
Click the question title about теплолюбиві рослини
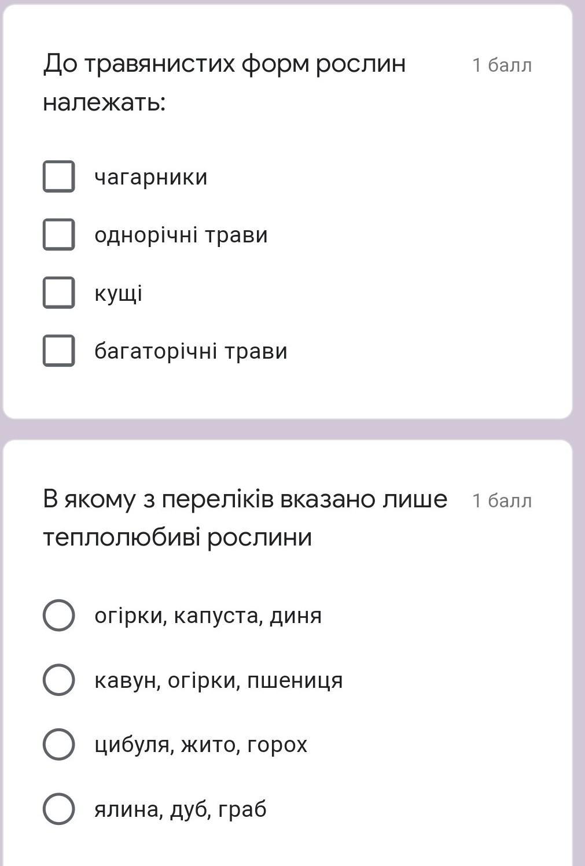245,518
